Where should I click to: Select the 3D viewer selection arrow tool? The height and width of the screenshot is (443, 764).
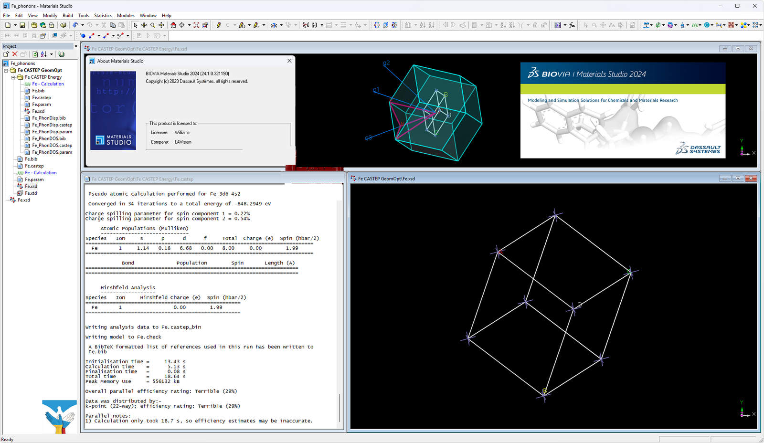click(x=136, y=25)
